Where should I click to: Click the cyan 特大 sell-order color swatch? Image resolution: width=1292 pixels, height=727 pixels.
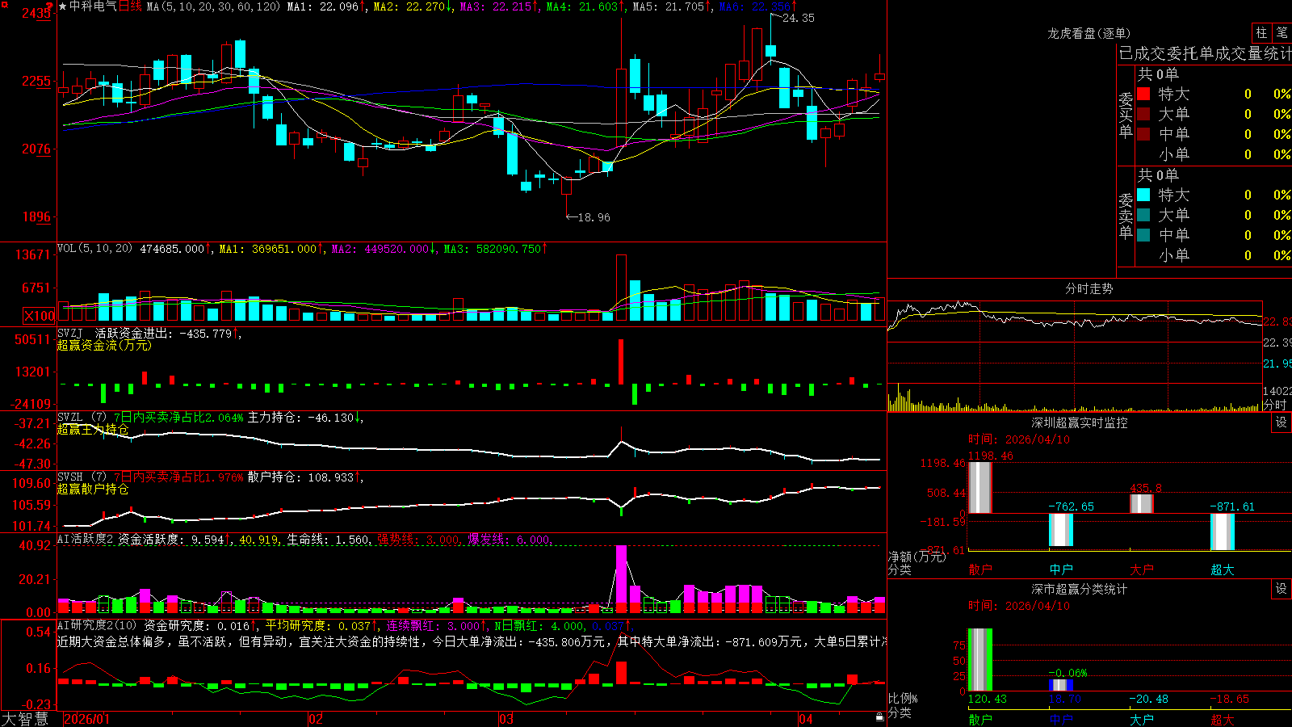tap(1143, 195)
